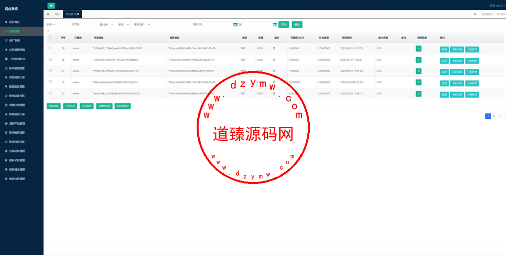Click the 退出 logout link

(501, 14)
